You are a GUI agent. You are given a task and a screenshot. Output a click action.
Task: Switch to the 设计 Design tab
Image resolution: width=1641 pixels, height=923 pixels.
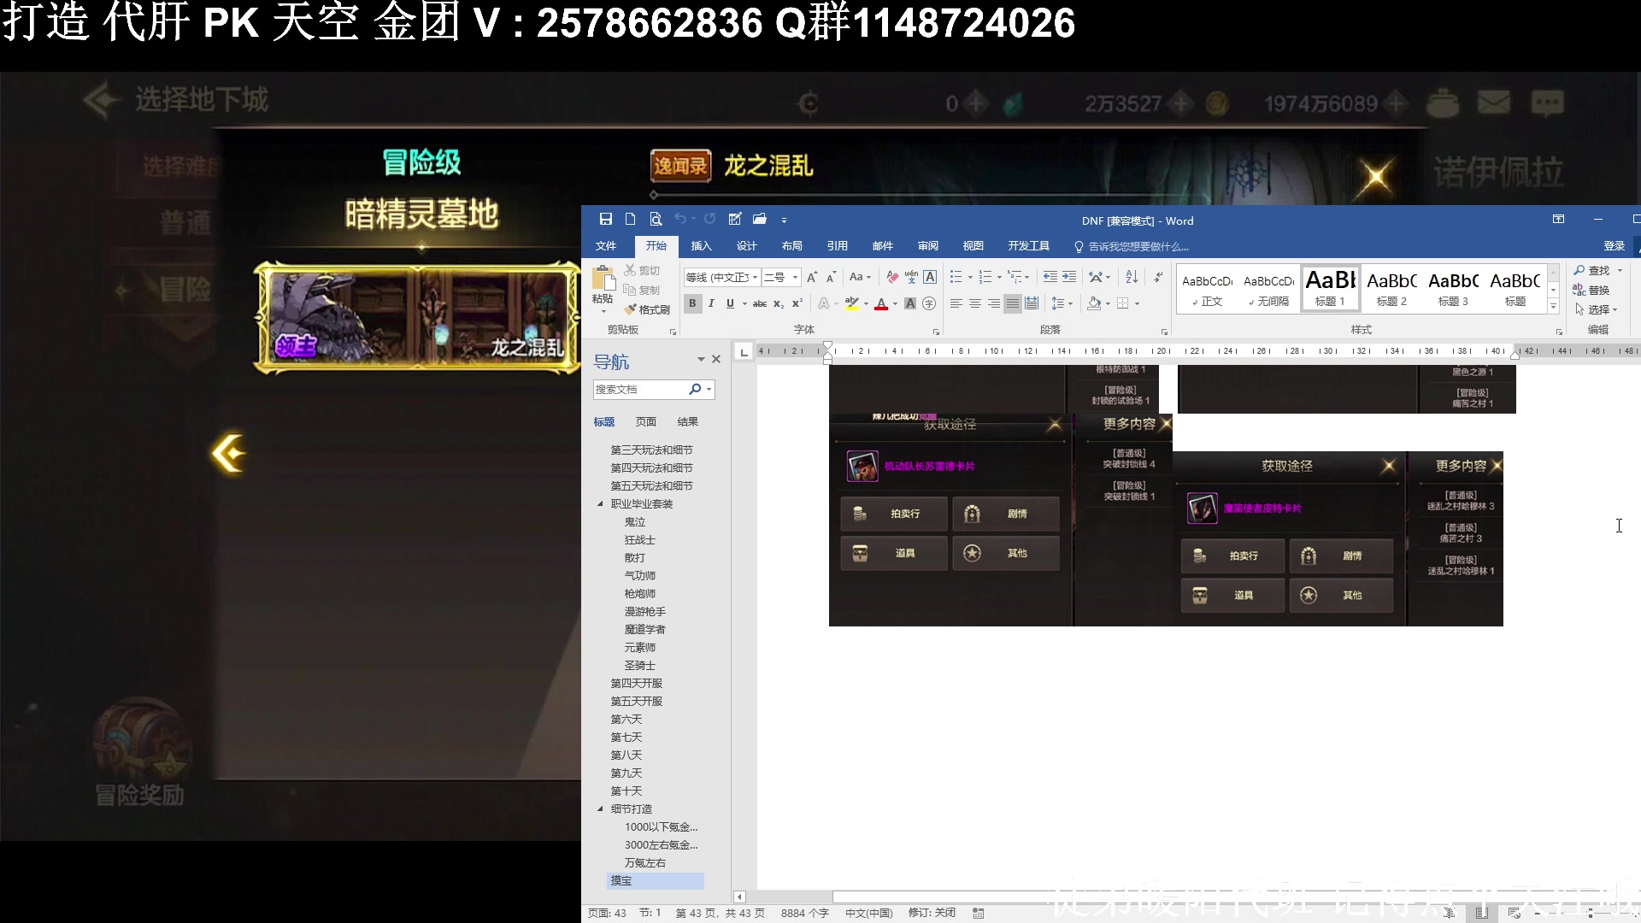(x=746, y=246)
